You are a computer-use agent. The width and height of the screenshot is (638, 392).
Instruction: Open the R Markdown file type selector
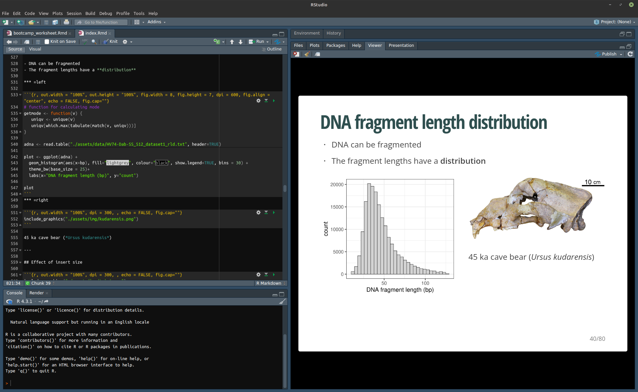tap(270, 283)
